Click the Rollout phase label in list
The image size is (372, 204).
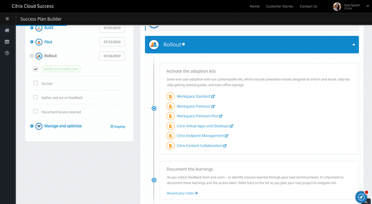coord(51,56)
